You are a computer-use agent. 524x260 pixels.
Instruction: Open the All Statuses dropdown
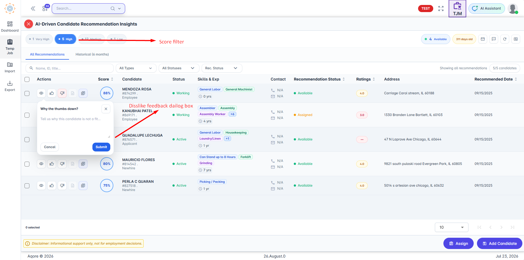[x=179, y=68]
